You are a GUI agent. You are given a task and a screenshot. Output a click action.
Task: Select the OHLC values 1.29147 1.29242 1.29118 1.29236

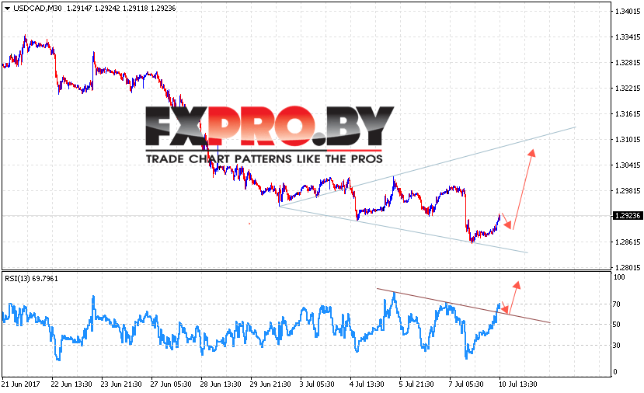121,9
